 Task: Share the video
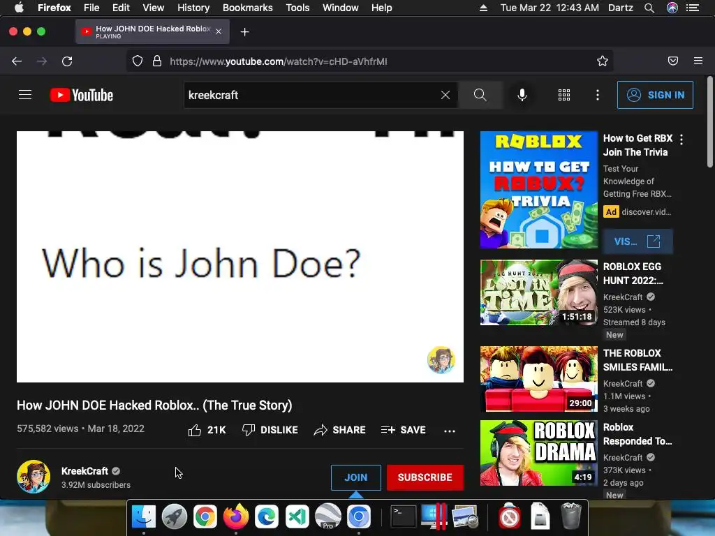[340, 430]
